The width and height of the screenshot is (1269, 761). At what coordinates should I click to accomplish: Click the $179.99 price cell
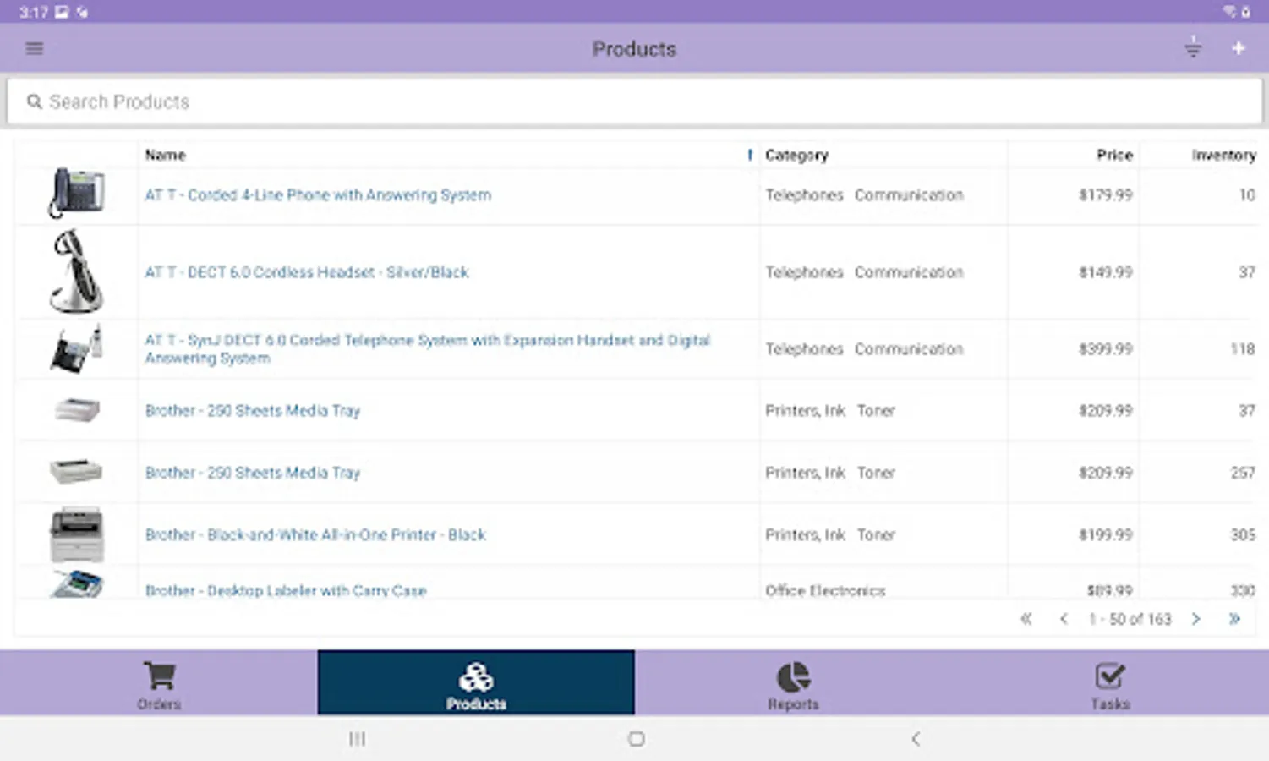[x=1105, y=195]
